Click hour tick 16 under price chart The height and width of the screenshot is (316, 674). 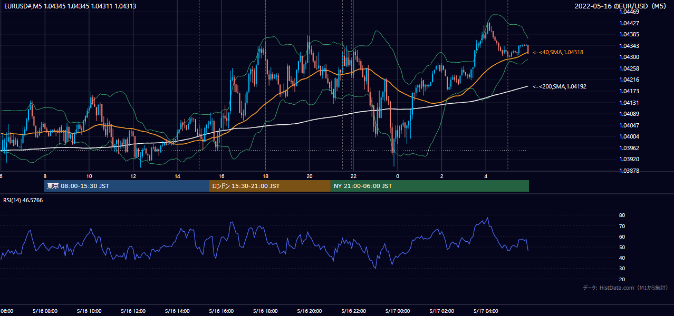pos(222,176)
